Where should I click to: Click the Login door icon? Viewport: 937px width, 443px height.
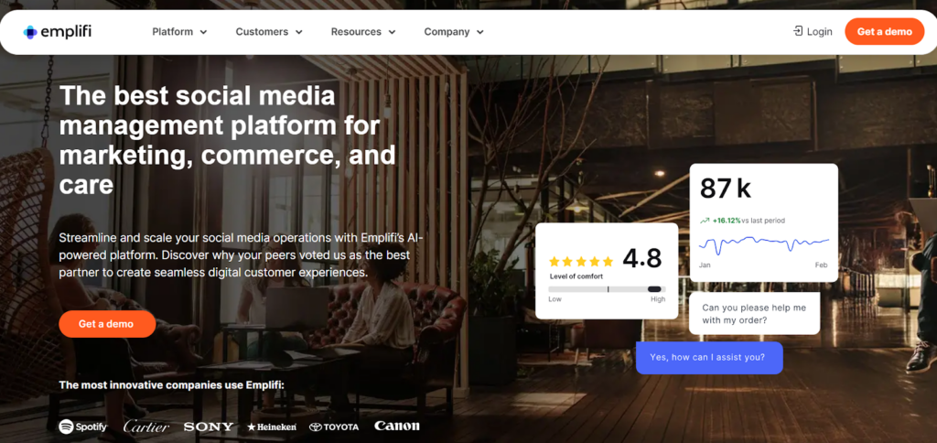coord(798,31)
